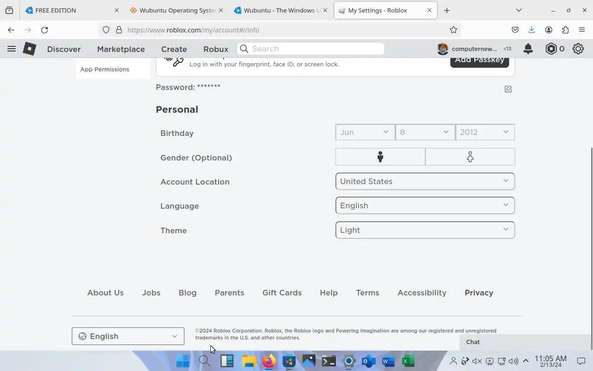Viewport: 593px width, 371px height.
Task: Open Marketplace in Roblox navigation
Action: [x=121, y=49]
